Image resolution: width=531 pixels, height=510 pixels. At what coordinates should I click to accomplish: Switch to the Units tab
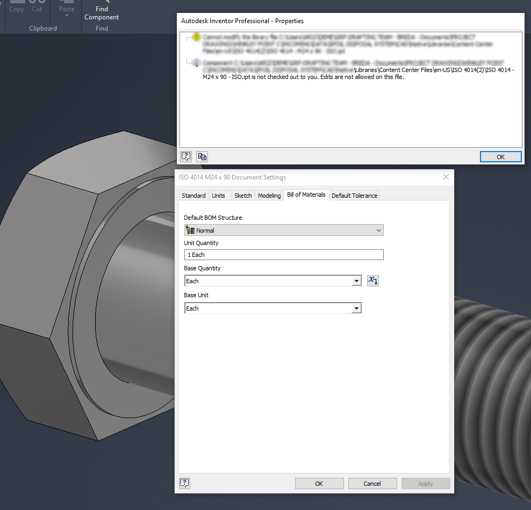pyautogui.click(x=218, y=195)
